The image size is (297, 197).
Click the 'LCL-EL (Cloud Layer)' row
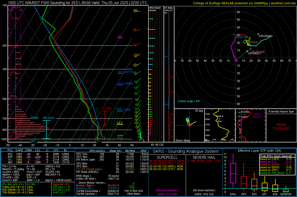click(x=112, y=169)
